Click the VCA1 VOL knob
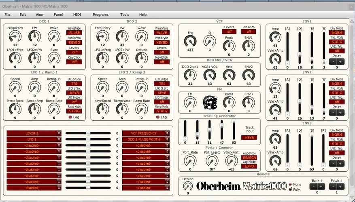The width and height of the screenshot is (355, 202). coord(209,75)
